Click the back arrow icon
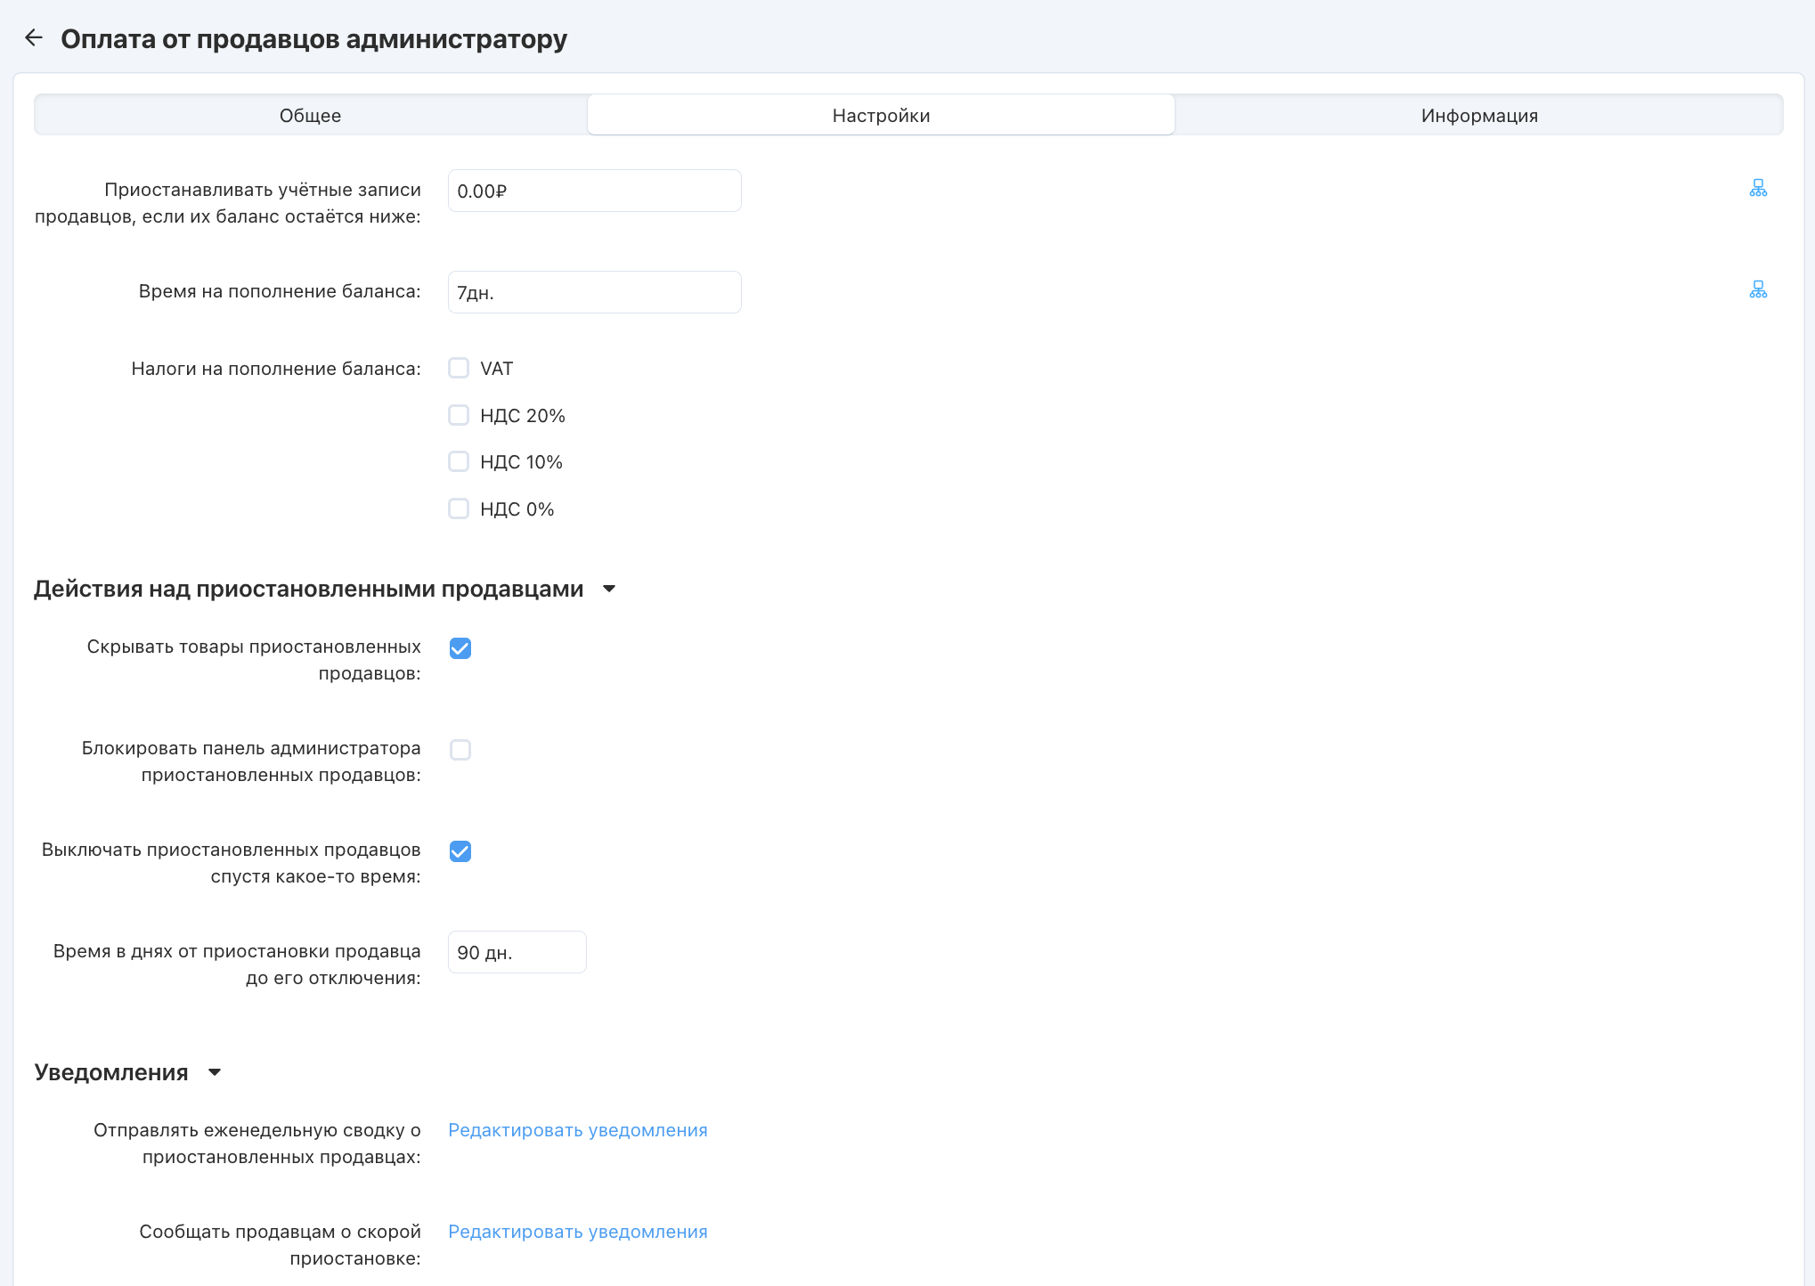Image resolution: width=1815 pixels, height=1286 pixels. (34, 37)
